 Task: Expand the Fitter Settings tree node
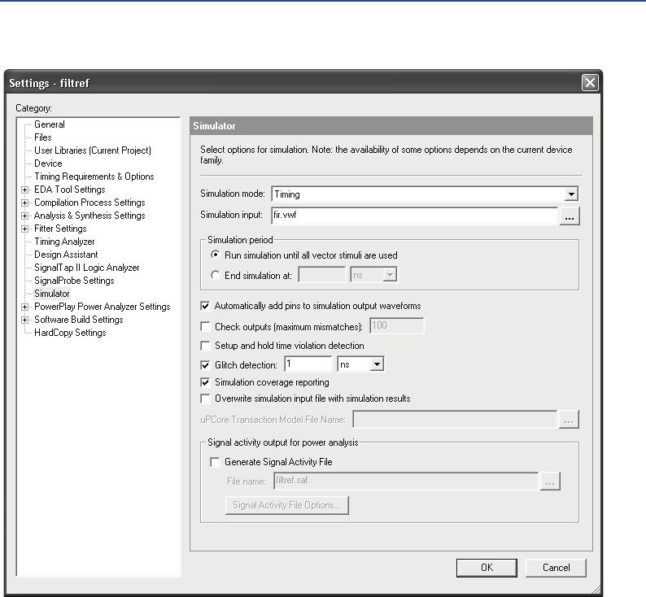[x=25, y=229]
